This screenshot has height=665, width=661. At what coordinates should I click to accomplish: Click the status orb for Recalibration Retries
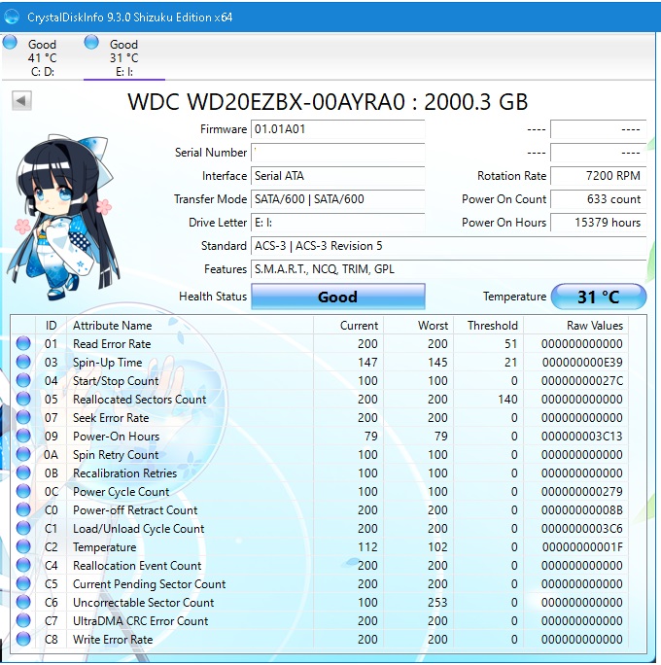[x=23, y=472]
